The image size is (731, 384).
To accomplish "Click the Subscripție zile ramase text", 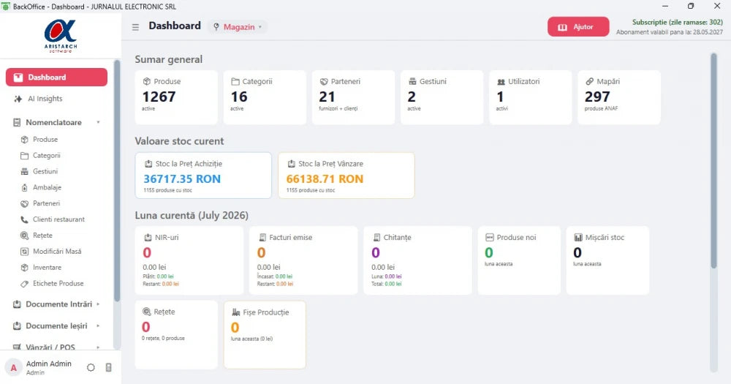I will click(678, 22).
